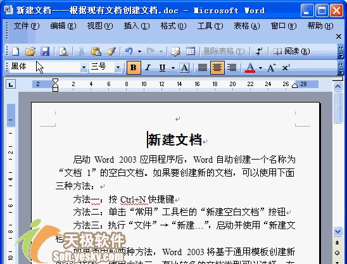Open the 帮助(H) menu
The height and width of the screenshot is (264, 347).
tap(320, 26)
